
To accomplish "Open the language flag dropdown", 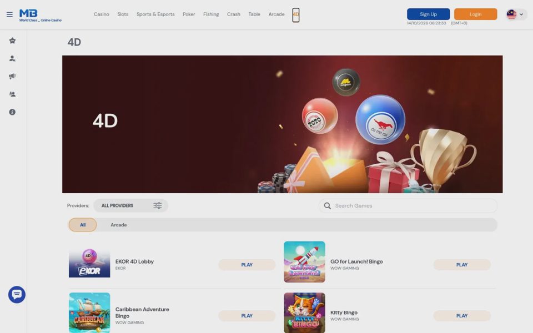I will pos(515,14).
